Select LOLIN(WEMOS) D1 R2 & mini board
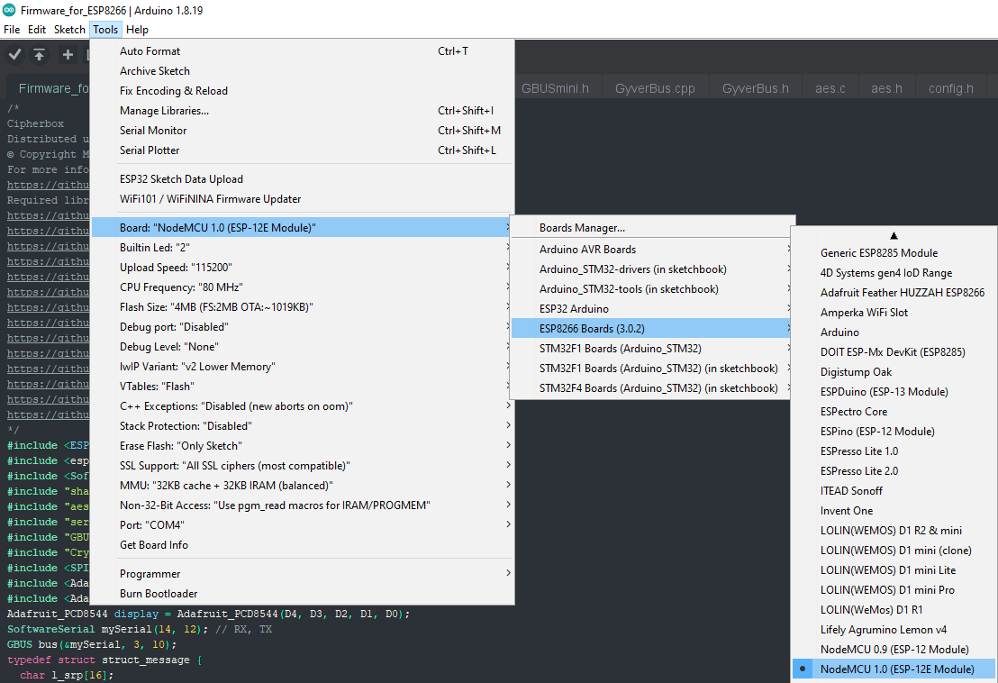This screenshot has width=998, height=683. [894, 530]
